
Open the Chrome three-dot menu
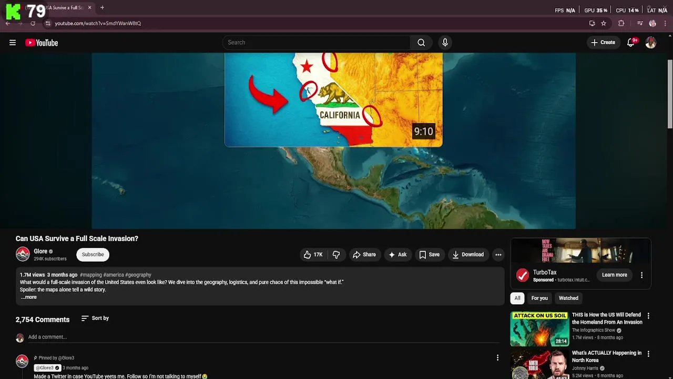pyautogui.click(x=666, y=23)
